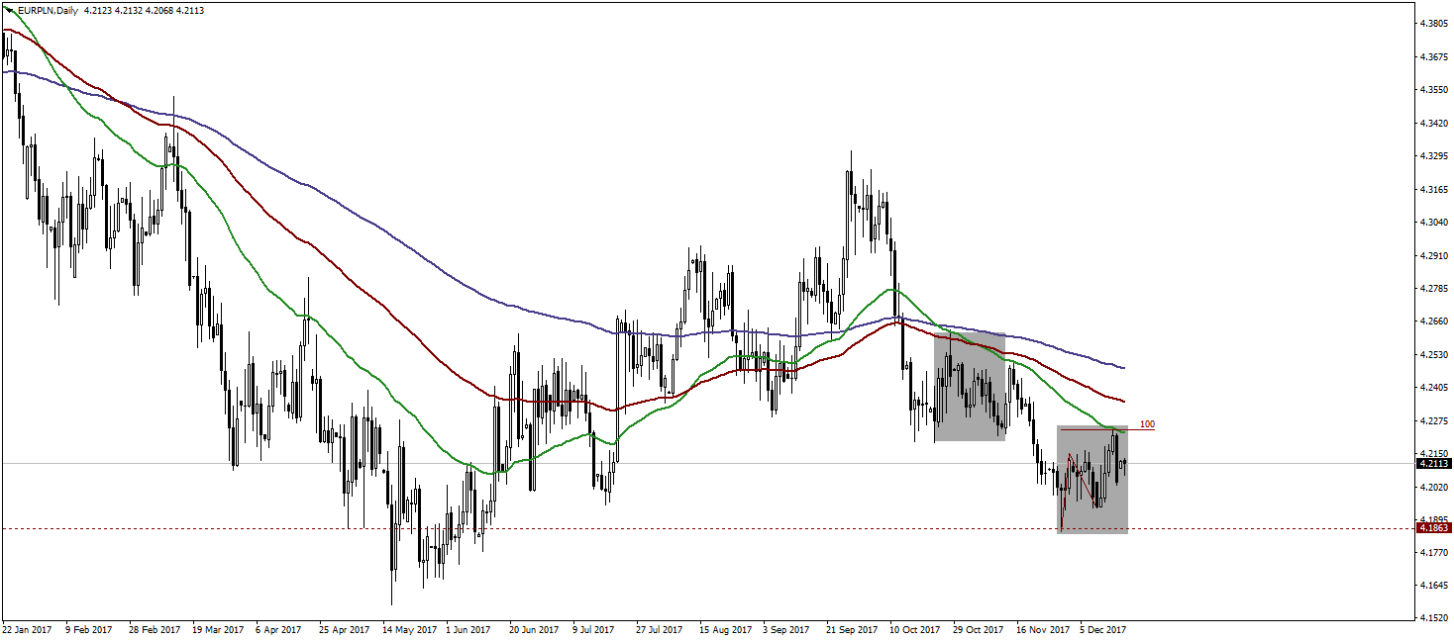This screenshot has height=641, width=1454.
Task: Select the grey rectangle over late October candles
Action: click(970, 387)
